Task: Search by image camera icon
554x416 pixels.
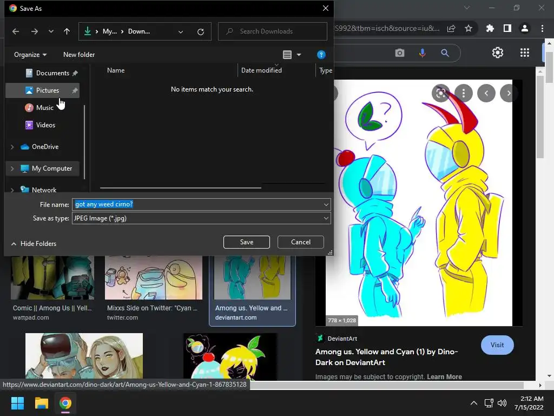Action: (400, 53)
